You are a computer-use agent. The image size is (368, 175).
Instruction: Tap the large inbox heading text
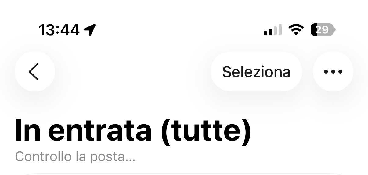[133, 130]
